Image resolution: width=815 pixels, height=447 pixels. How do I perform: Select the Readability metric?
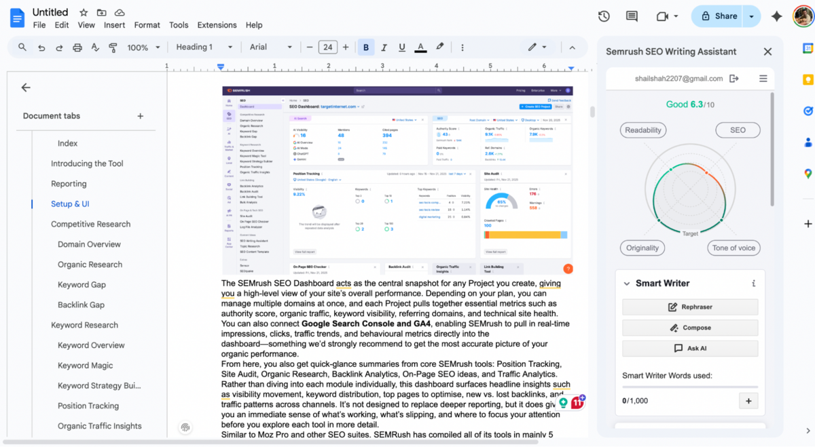[643, 130]
